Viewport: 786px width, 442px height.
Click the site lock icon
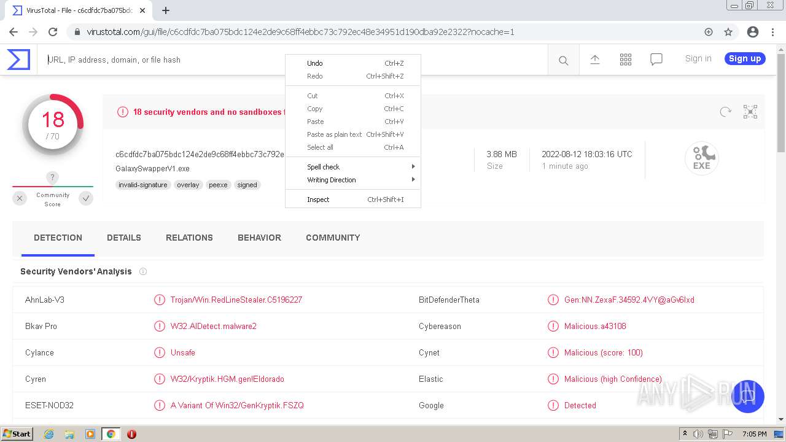[77, 32]
